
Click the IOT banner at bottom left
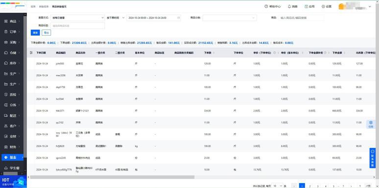13,182
